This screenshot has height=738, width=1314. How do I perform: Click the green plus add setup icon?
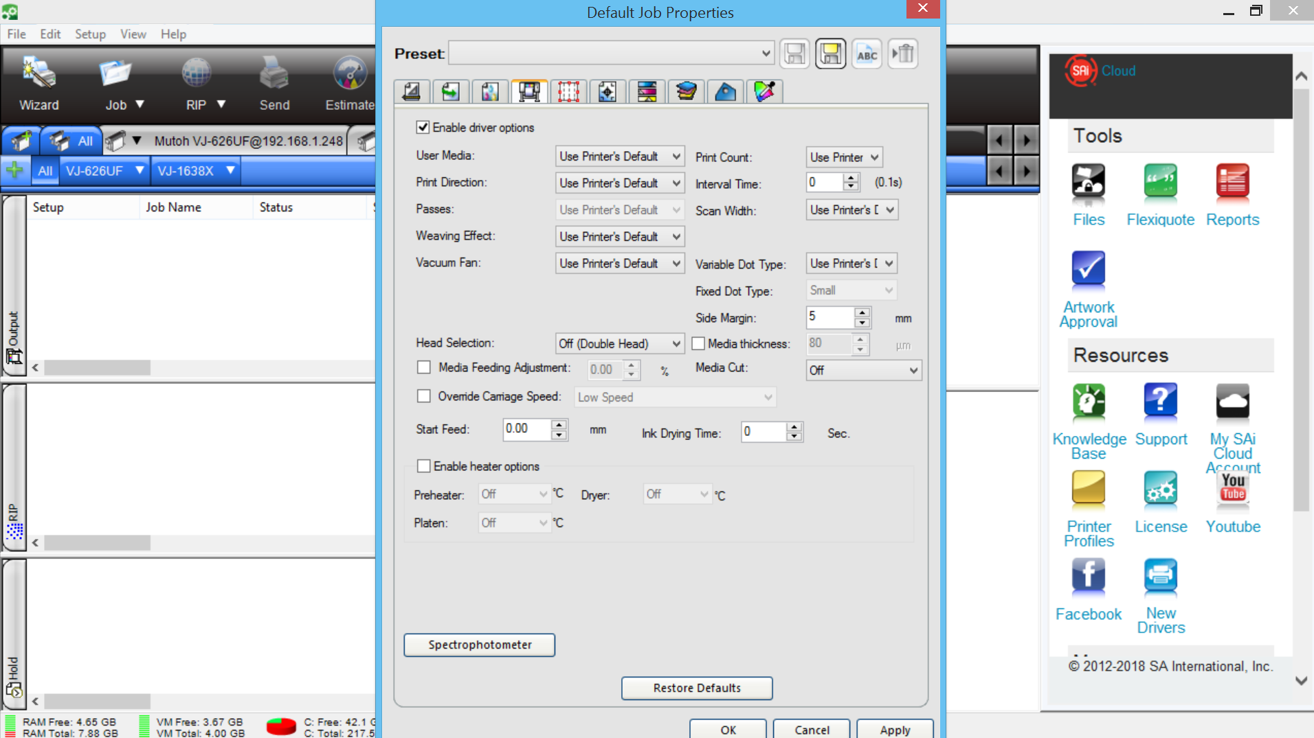[x=14, y=170]
